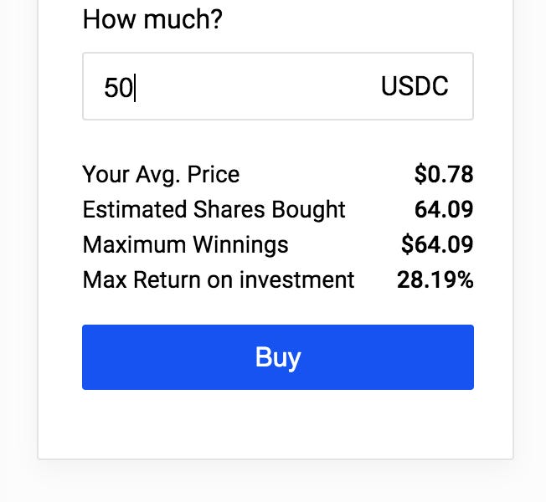Click the Estimated Shares Bought label
Screen dimensions: 546x502
(x=214, y=209)
